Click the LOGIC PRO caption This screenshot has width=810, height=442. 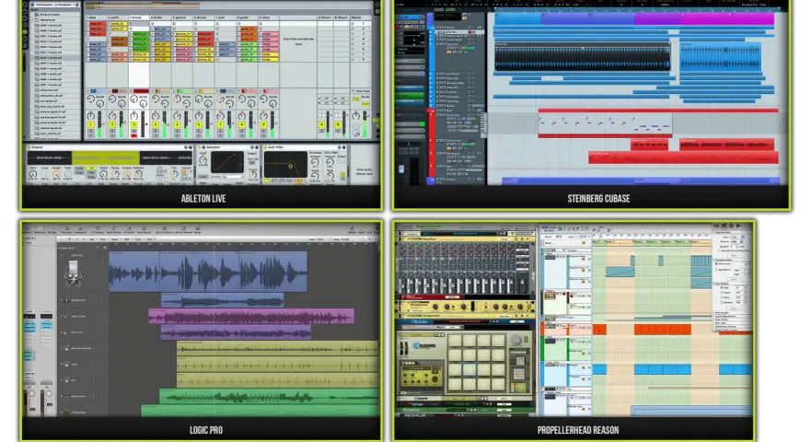205,430
